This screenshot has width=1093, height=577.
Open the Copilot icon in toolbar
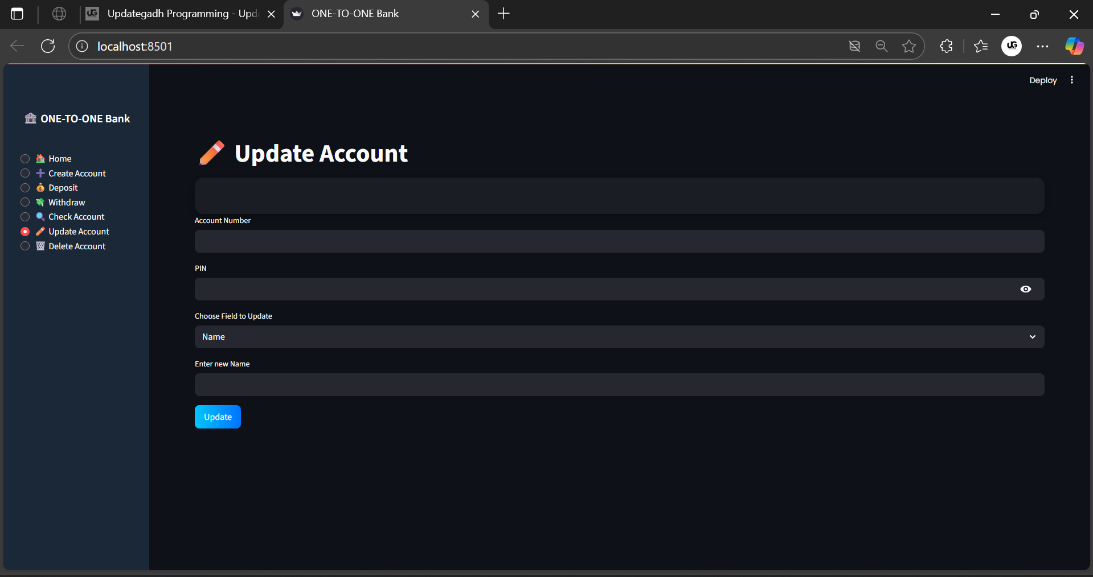click(1074, 46)
